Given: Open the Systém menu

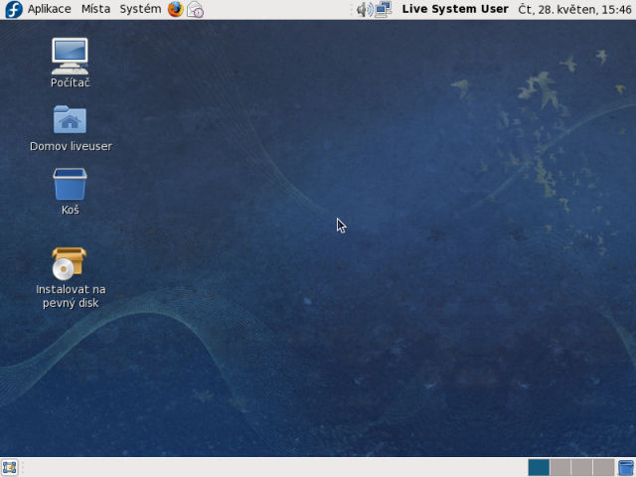Looking at the screenshot, I should (x=140, y=9).
